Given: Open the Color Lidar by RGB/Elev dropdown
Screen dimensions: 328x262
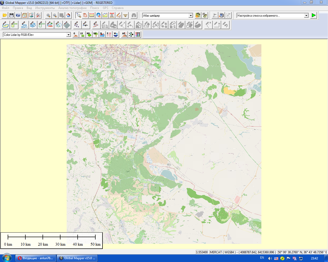Looking at the screenshot, I should tap(68, 35).
